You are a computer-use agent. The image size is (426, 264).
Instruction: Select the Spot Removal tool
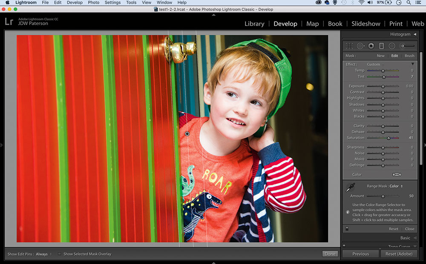tap(360, 46)
